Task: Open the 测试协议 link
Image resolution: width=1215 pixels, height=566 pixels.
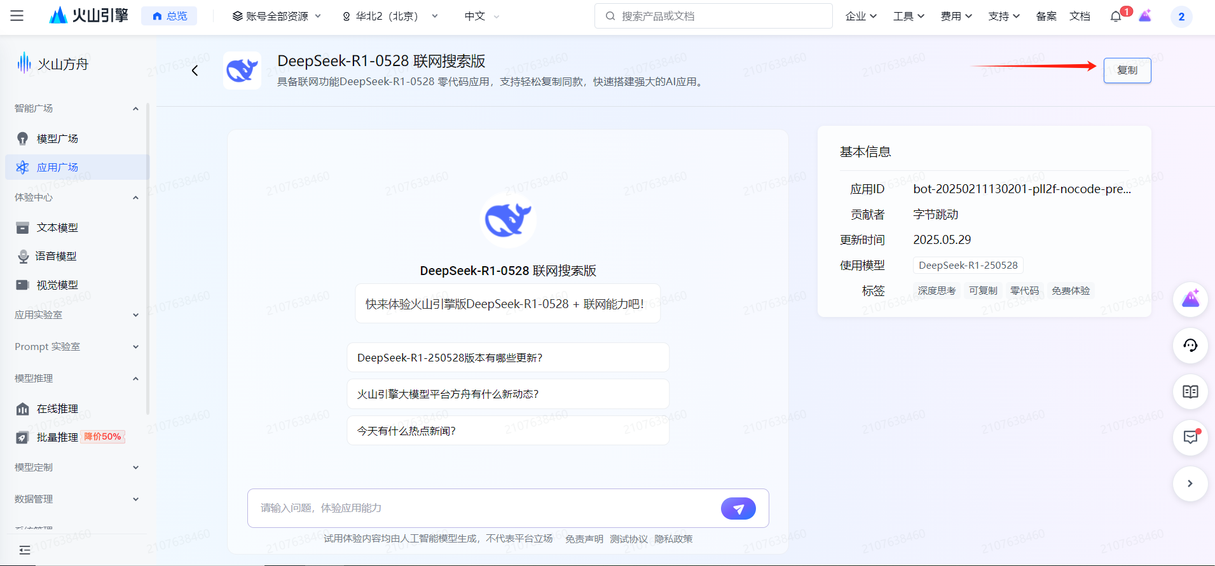Action: point(629,539)
